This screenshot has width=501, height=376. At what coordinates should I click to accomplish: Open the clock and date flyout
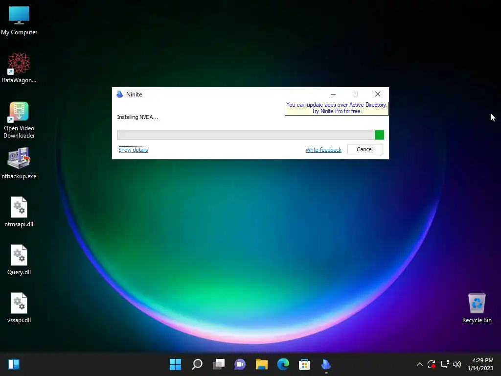pyautogui.click(x=480, y=364)
